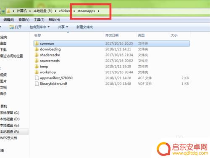Click the date 2018/1/21 14:21
The width and height of the screenshot is (210, 158).
[x=118, y=49]
